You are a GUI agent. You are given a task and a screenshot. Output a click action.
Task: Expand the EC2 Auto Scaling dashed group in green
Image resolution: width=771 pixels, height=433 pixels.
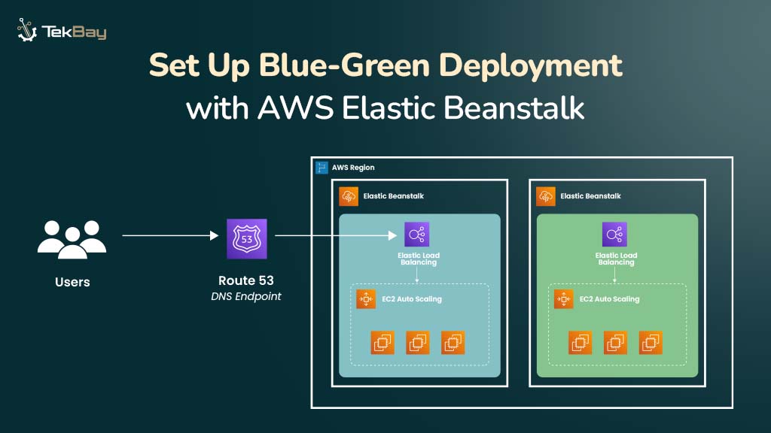point(617,325)
